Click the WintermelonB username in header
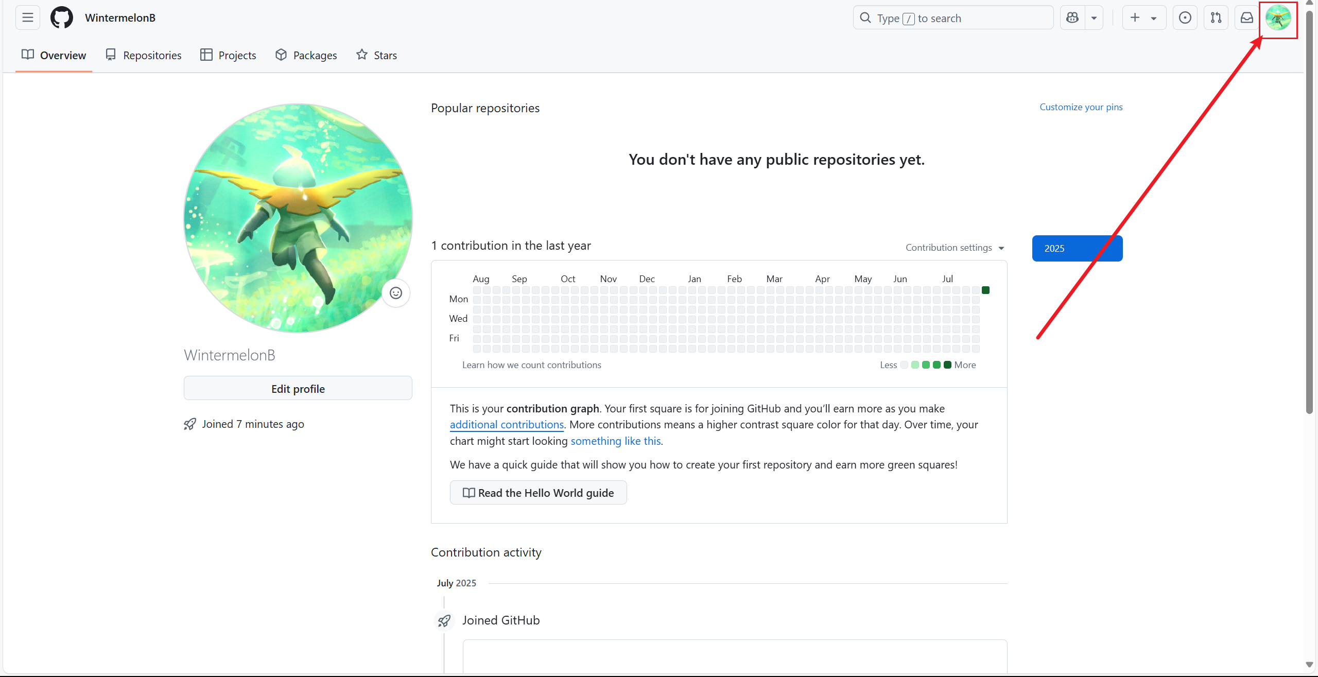This screenshot has width=1318, height=677. [120, 18]
